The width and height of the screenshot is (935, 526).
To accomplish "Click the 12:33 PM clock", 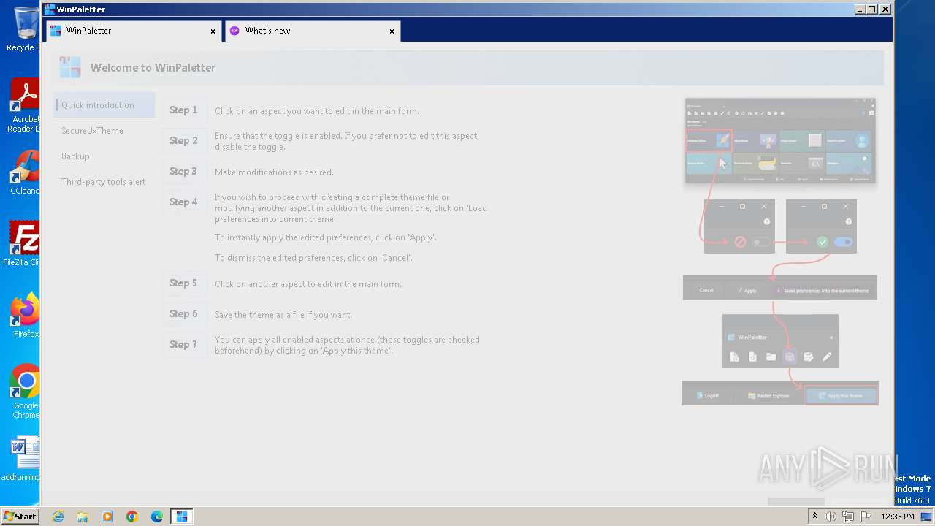I will pos(898,517).
